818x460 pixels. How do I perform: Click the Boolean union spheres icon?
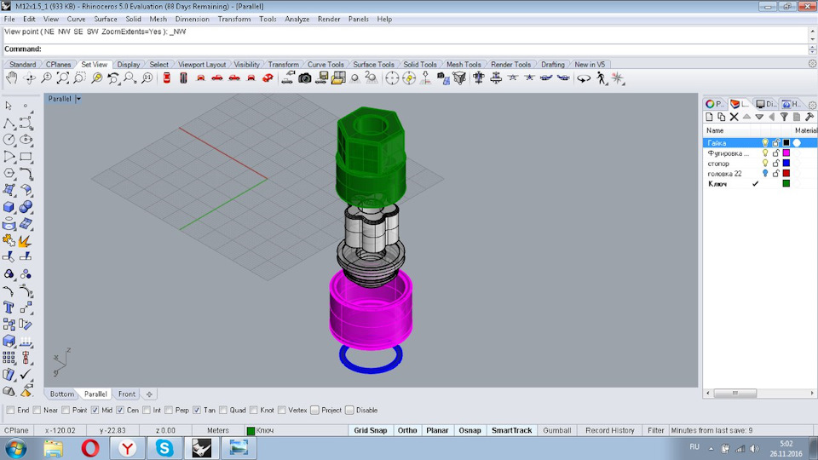[x=26, y=207]
